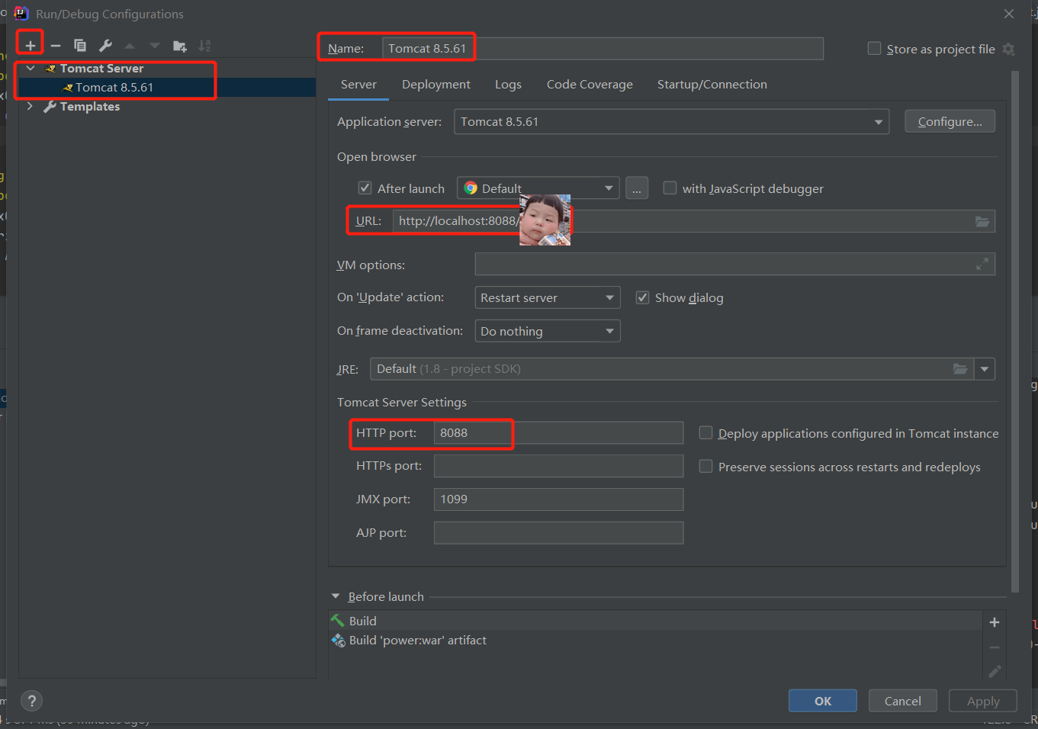Expand Templates tree node
This screenshot has width=1038, height=729.
click(31, 107)
